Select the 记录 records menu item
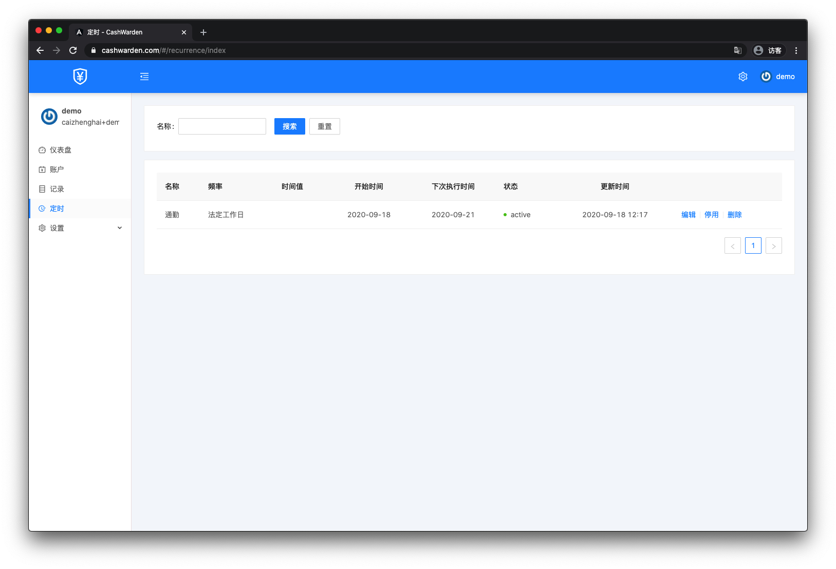This screenshot has height=569, width=836. (x=57, y=189)
